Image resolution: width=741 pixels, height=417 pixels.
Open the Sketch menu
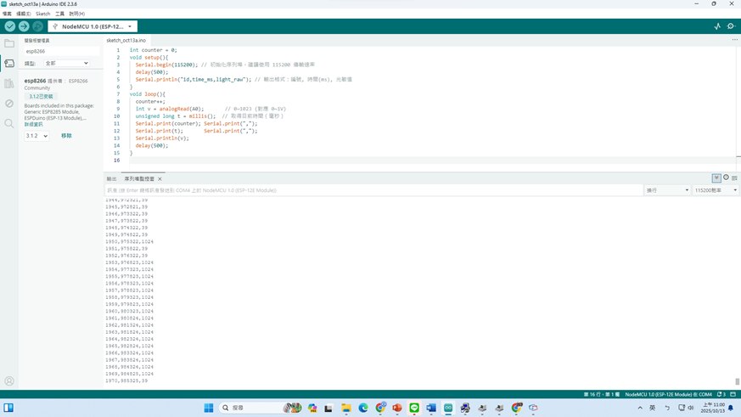(x=42, y=14)
